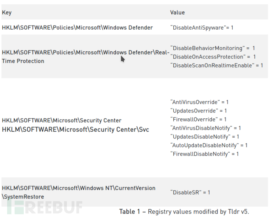
Task: Click the FirewallOverride value
Action: click(x=198, y=120)
